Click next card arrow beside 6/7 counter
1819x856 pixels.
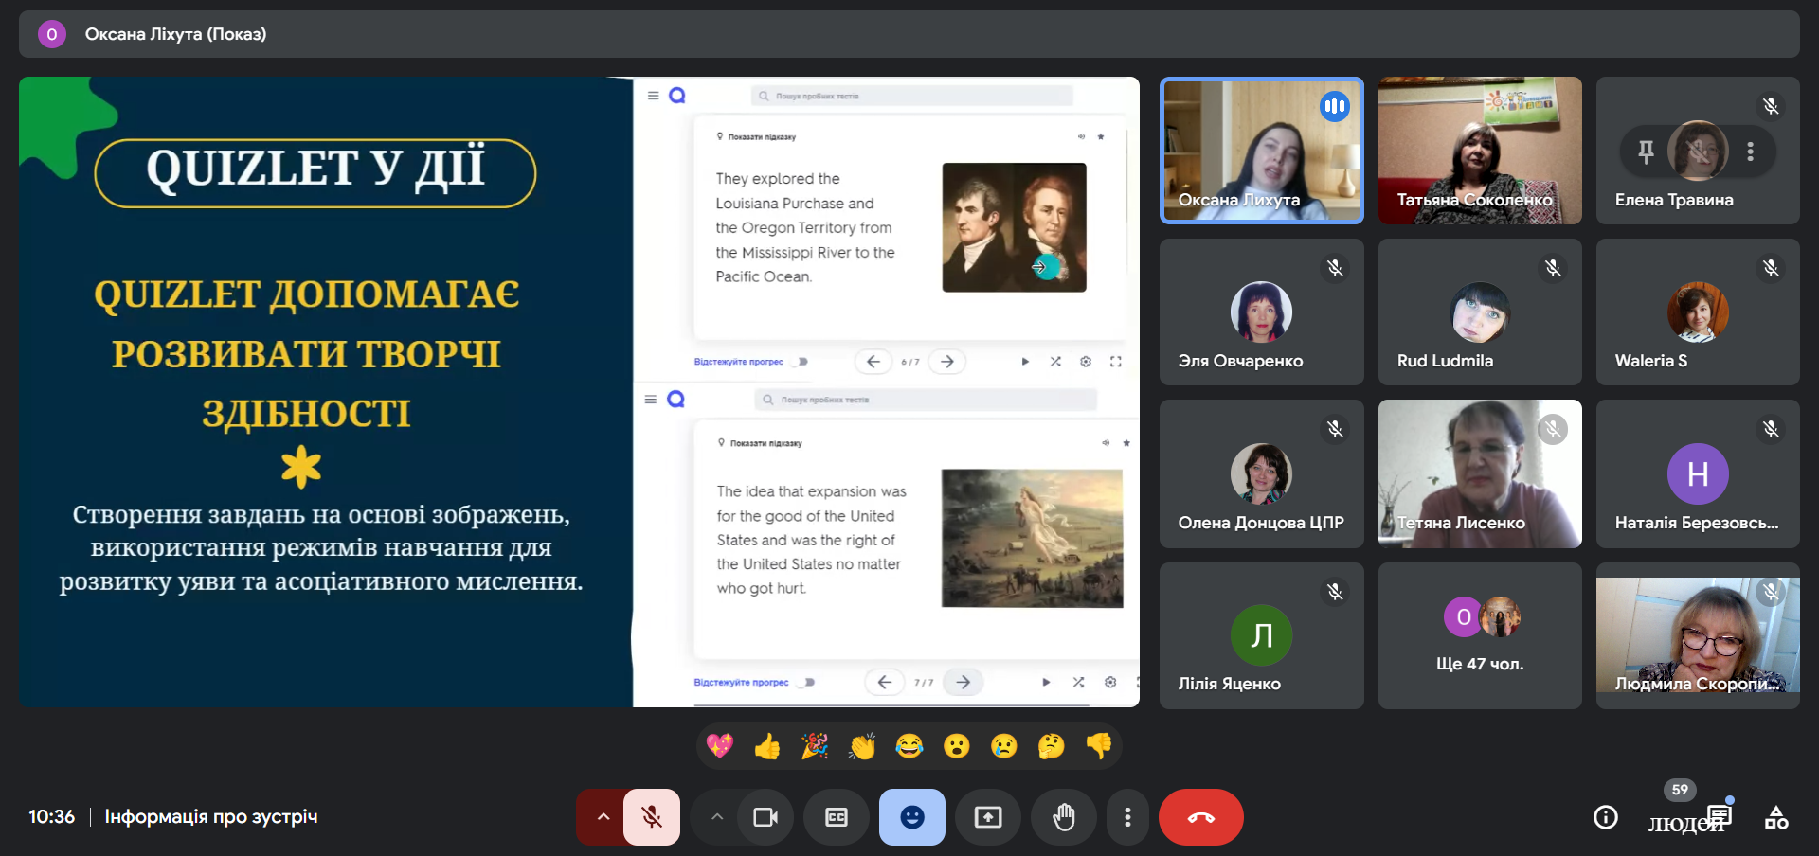pyautogui.click(x=947, y=362)
